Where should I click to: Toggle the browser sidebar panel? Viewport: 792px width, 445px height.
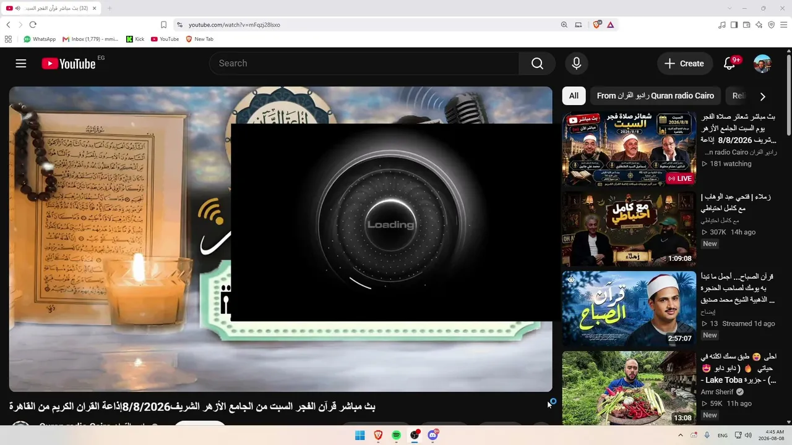pyautogui.click(x=734, y=25)
